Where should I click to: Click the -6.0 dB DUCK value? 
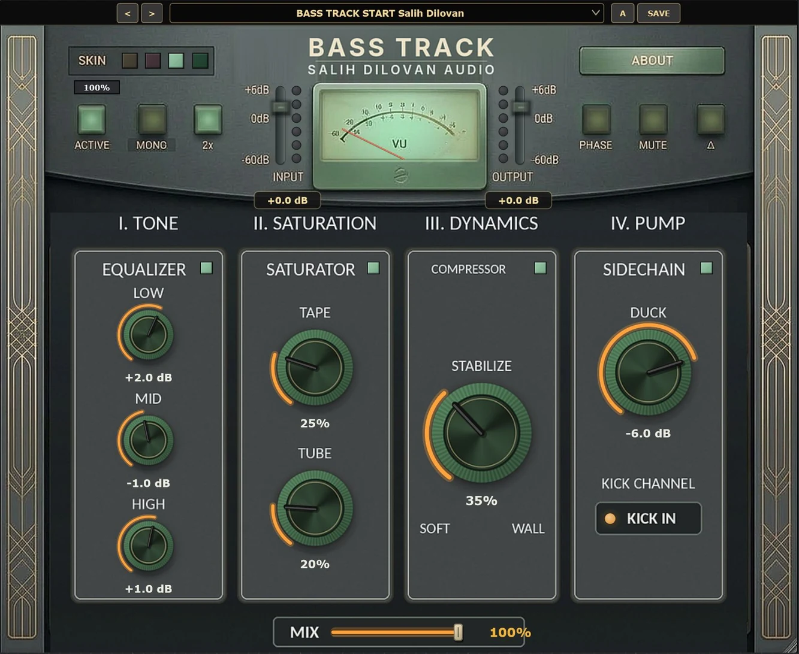(x=648, y=433)
